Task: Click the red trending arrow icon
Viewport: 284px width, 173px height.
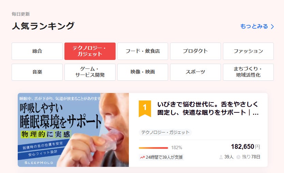Action: (142, 157)
